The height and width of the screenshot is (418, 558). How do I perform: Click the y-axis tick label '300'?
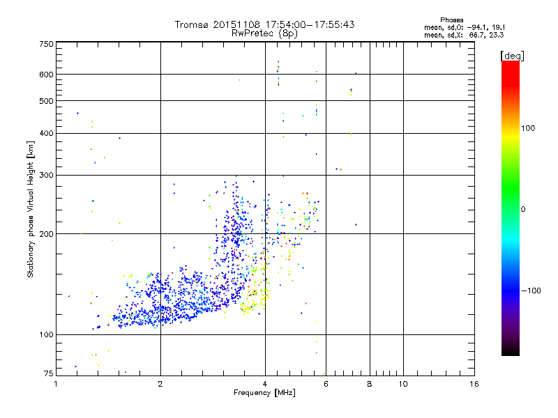[46, 176]
